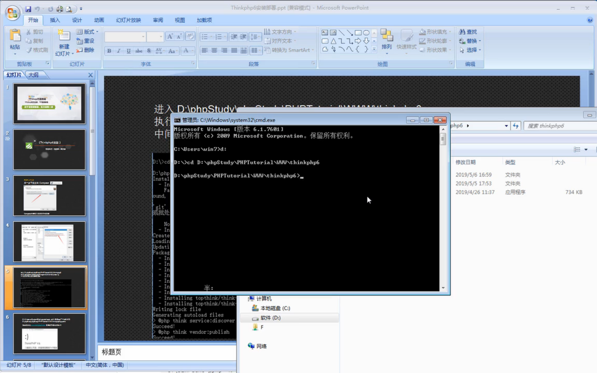597x373 pixels.
Task: Click the Office button logo
Action: pyautogui.click(x=12, y=12)
